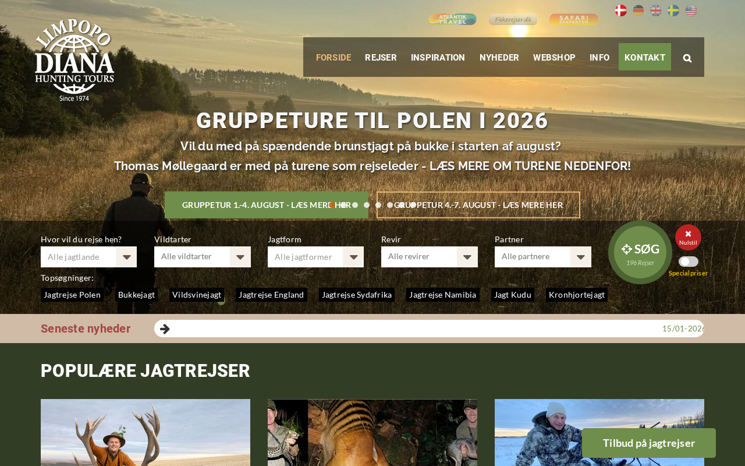
Task: Open the REJSER menu item
Action: click(381, 57)
